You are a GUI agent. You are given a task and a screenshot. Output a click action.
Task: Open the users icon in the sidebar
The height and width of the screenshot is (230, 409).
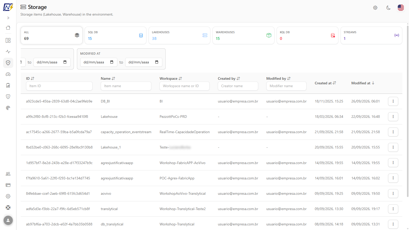8,174
